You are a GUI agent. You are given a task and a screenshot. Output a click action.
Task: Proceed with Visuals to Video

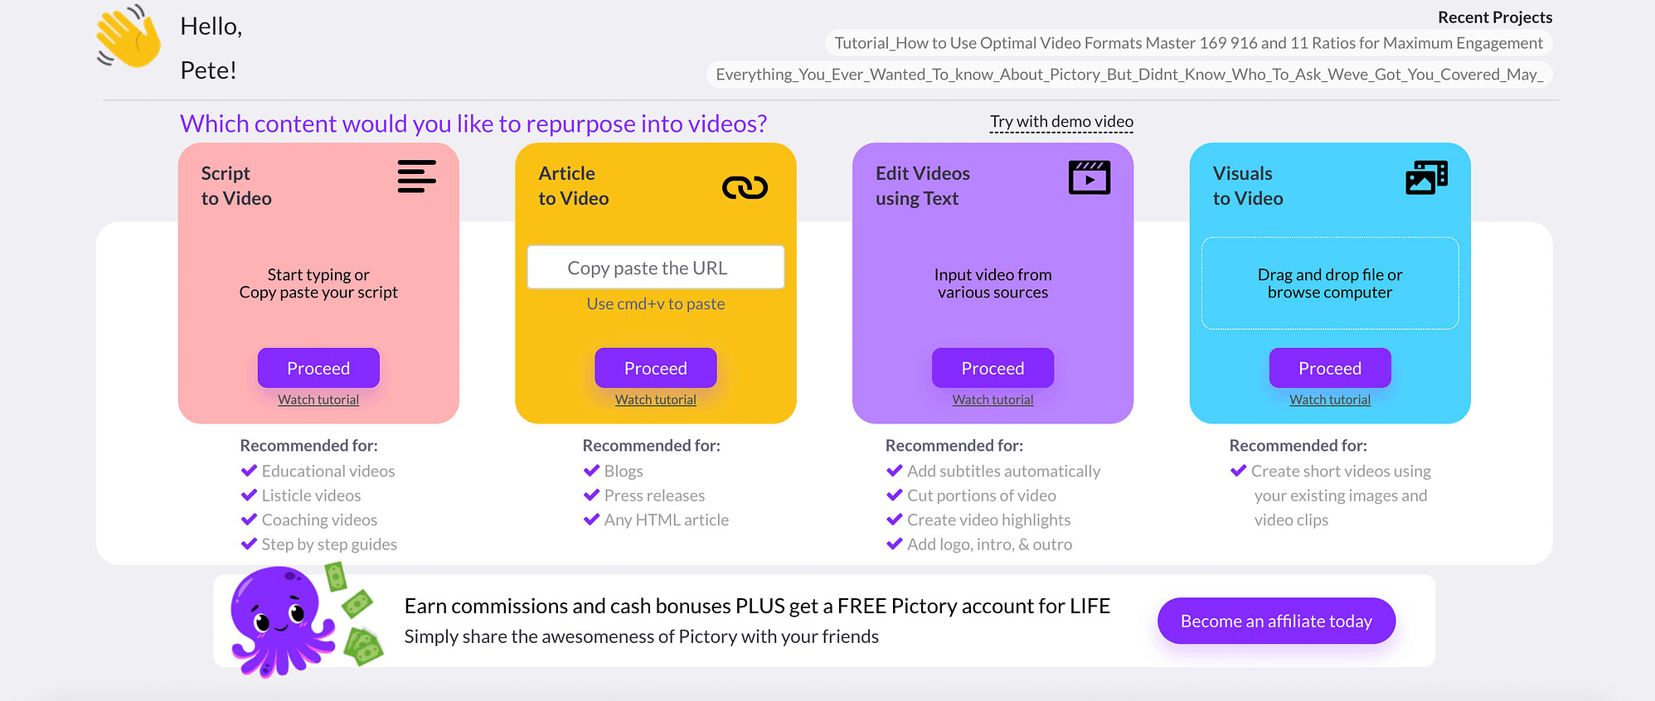(1330, 368)
